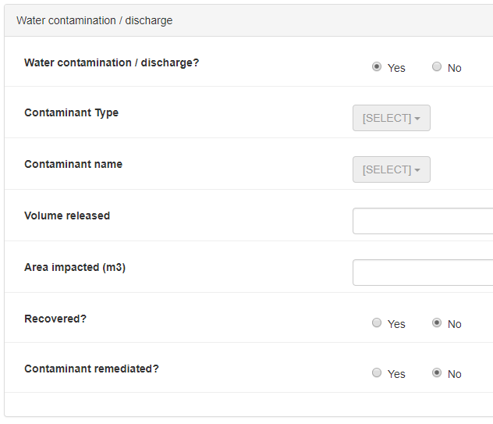Select No for Water contamination / discharge
493x424 pixels.
tap(437, 67)
